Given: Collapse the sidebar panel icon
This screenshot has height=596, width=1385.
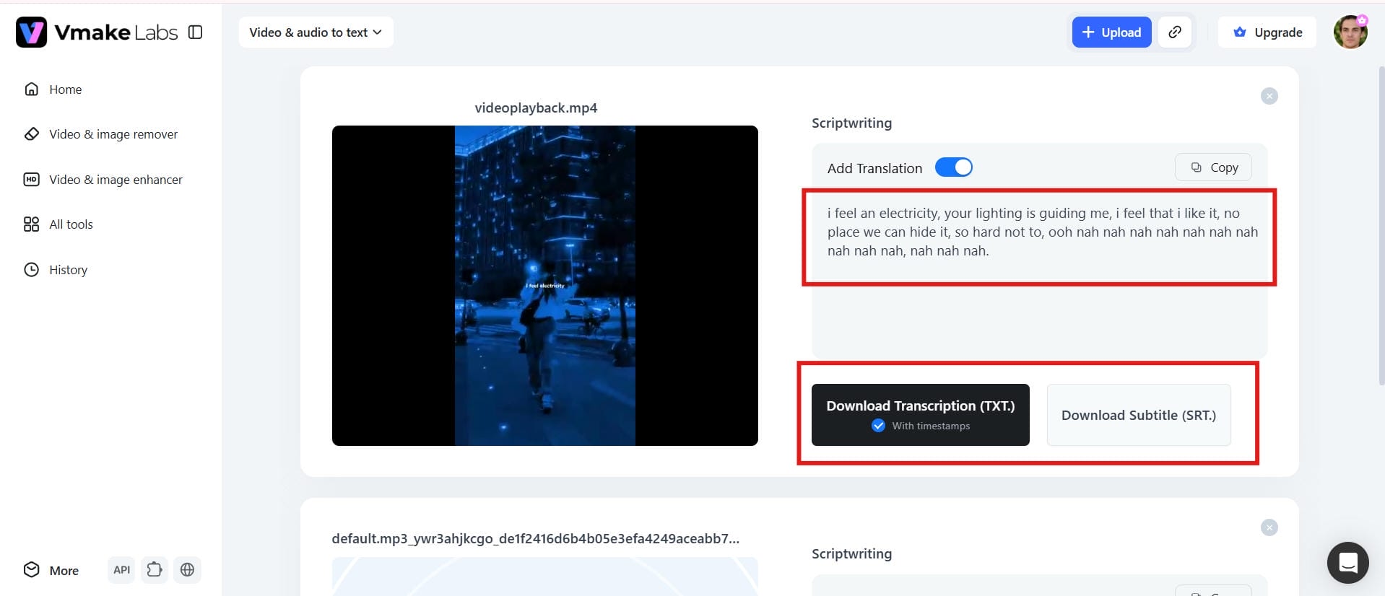Looking at the screenshot, I should click(x=195, y=32).
